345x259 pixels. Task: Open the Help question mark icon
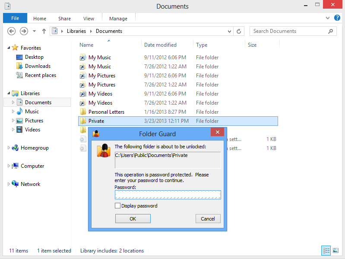(x=337, y=18)
